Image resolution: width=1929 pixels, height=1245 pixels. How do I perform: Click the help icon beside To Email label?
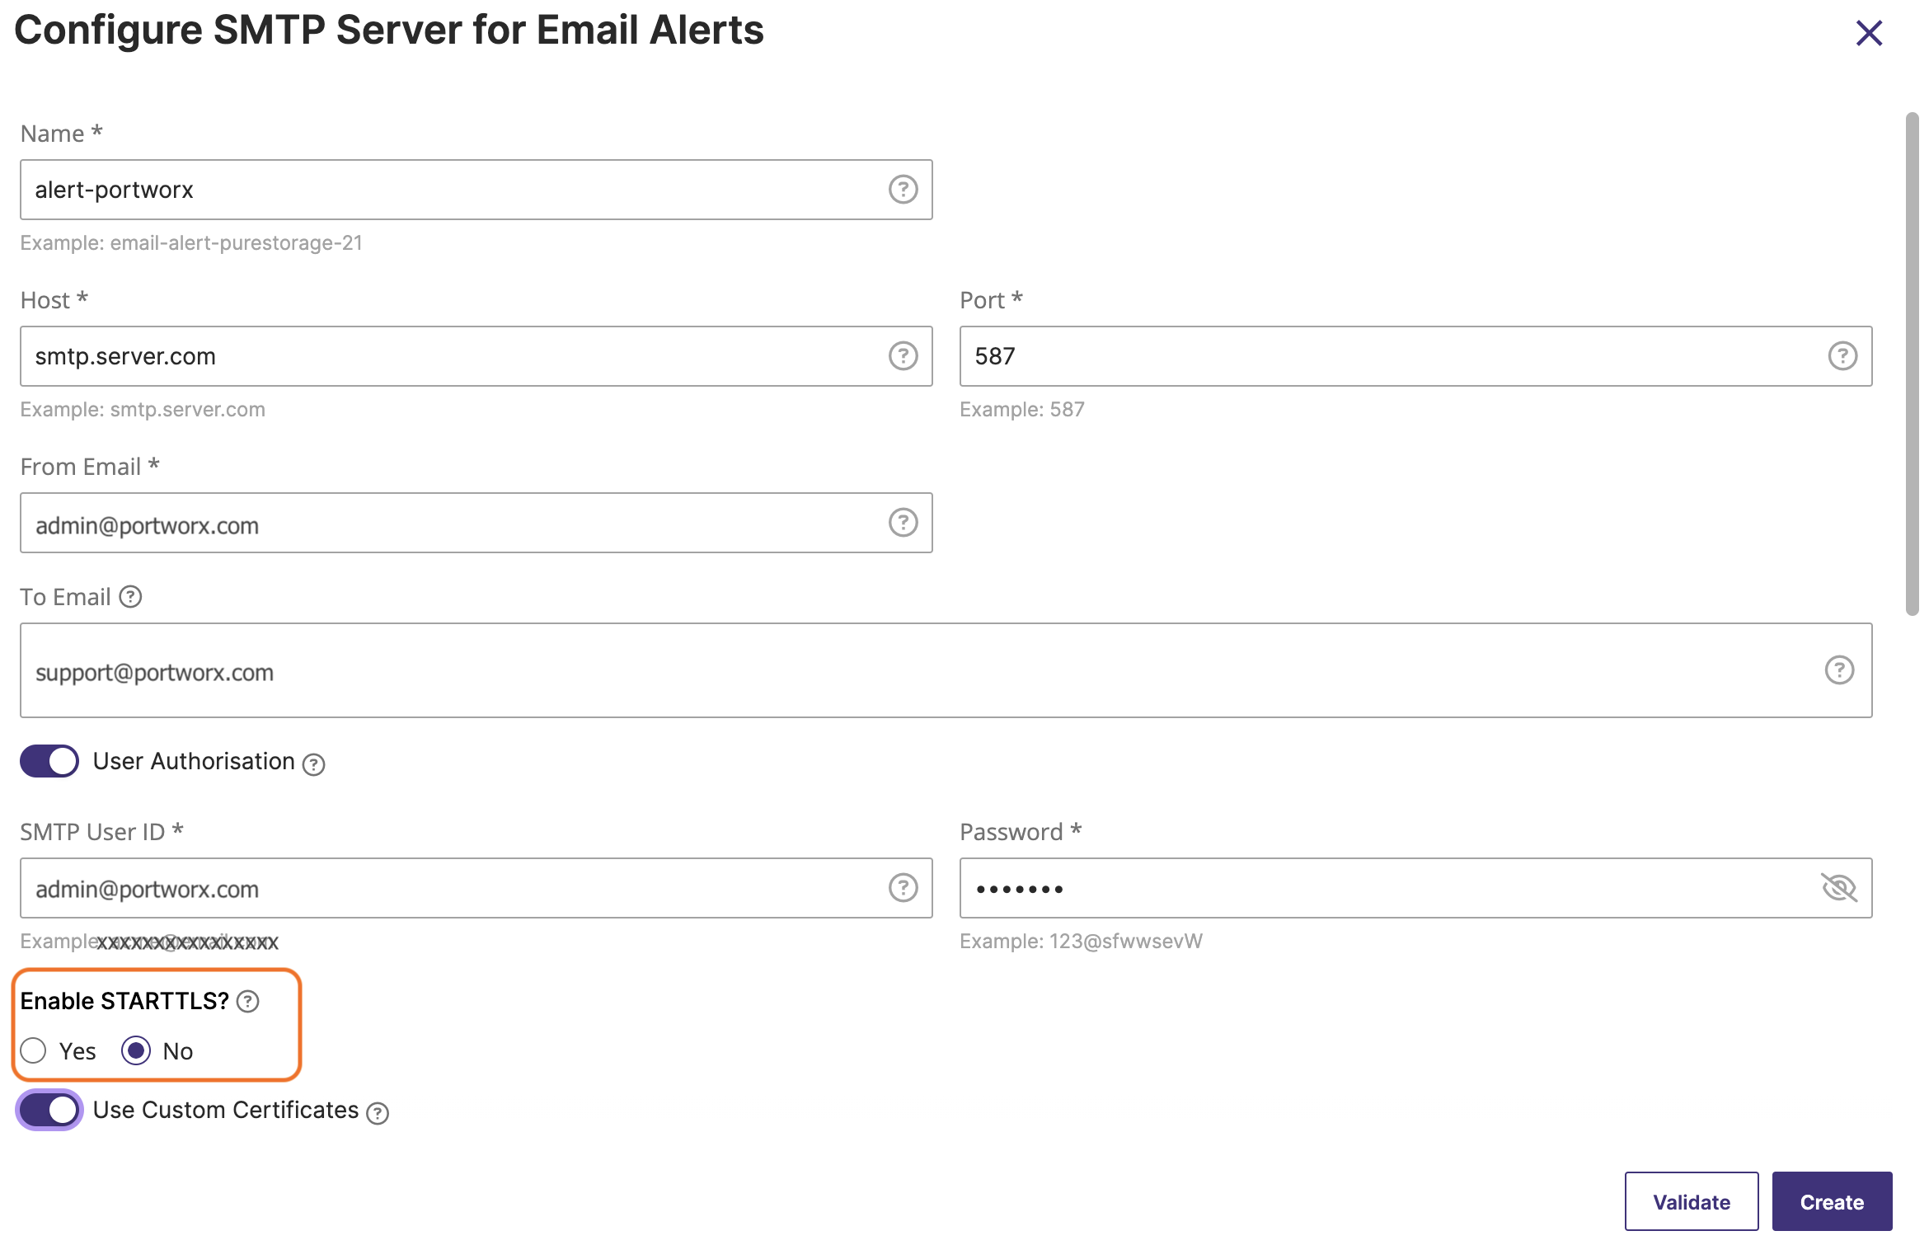(x=130, y=596)
